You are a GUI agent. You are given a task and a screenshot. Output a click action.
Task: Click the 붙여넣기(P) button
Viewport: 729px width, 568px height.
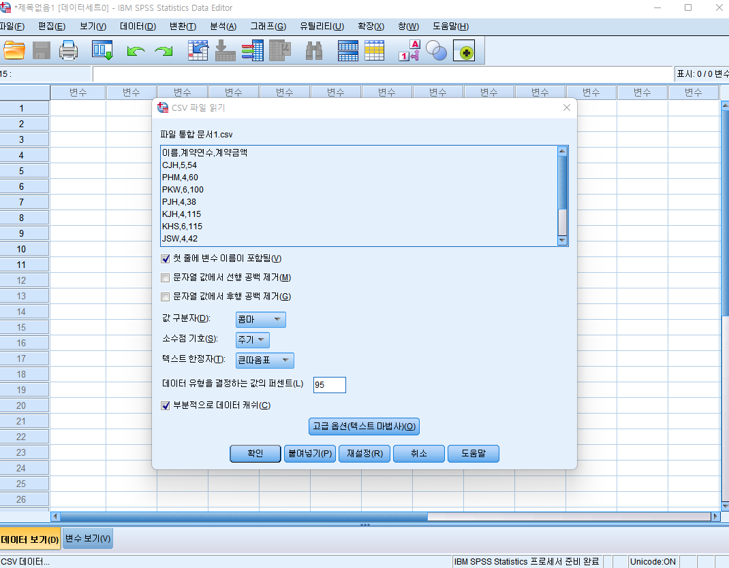tap(309, 453)
